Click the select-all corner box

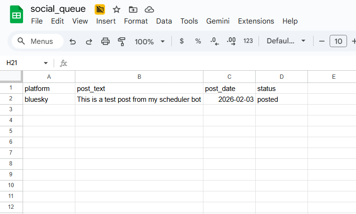tap(11, 76)
